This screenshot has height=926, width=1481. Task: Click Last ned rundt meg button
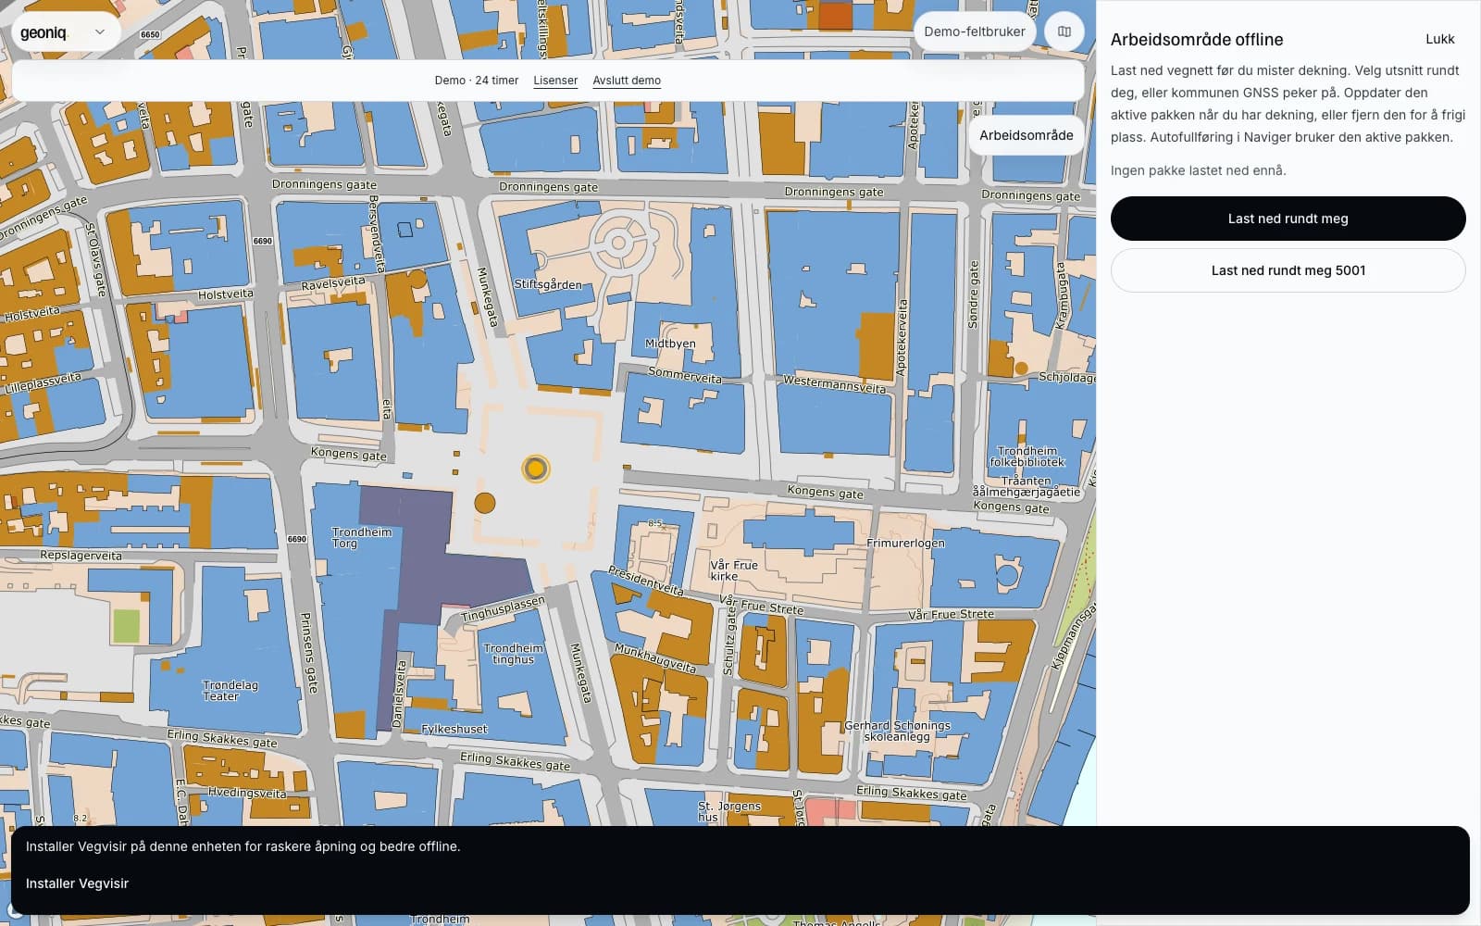1288,219
